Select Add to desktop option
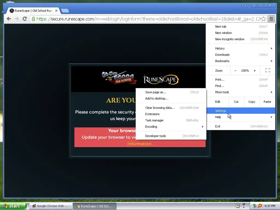Viewport: 280px width, 210px height. click(171, 98)
